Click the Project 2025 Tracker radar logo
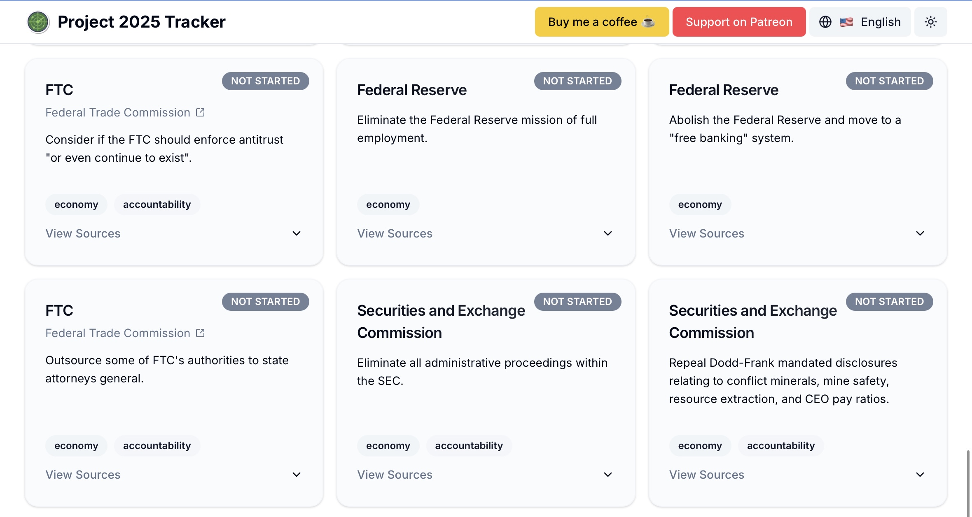972x517 pixels. click(38, 22)
